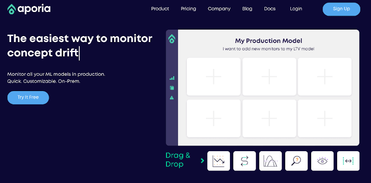This screenshot has height=183, width=371.
Task: Select the horizontal range arrows monitor icon
Action: tap(348, 161)
